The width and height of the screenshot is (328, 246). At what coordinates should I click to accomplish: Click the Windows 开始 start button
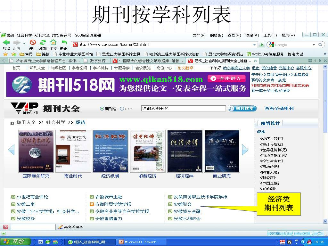tap(15, 242)
